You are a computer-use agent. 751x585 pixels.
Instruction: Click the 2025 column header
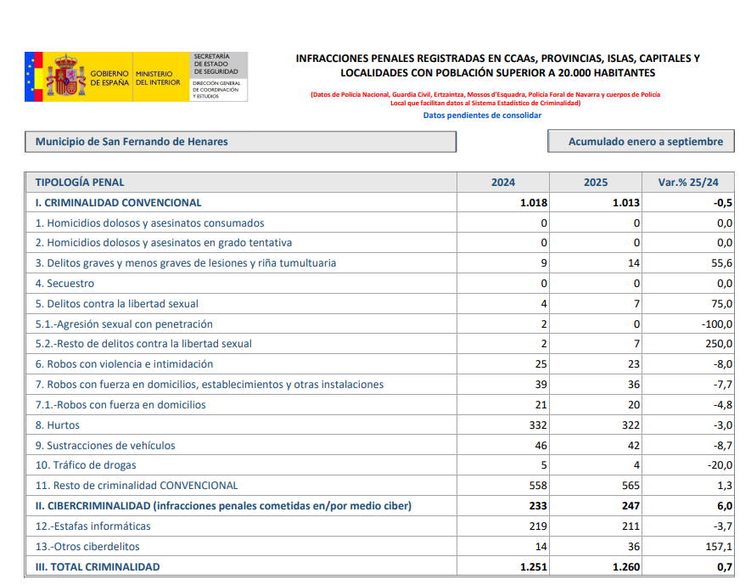595,183
